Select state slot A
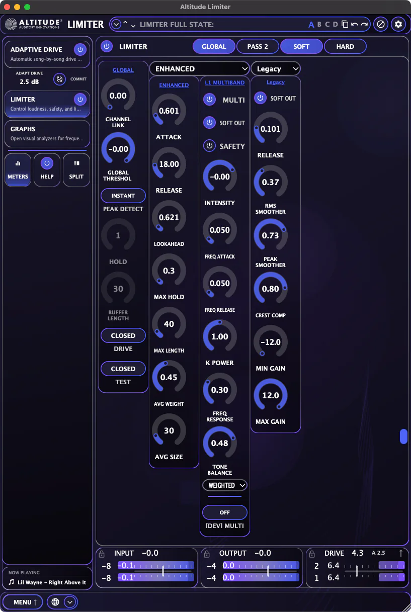The width and height of the screenshot is (411, 612). tap(311, 24)
